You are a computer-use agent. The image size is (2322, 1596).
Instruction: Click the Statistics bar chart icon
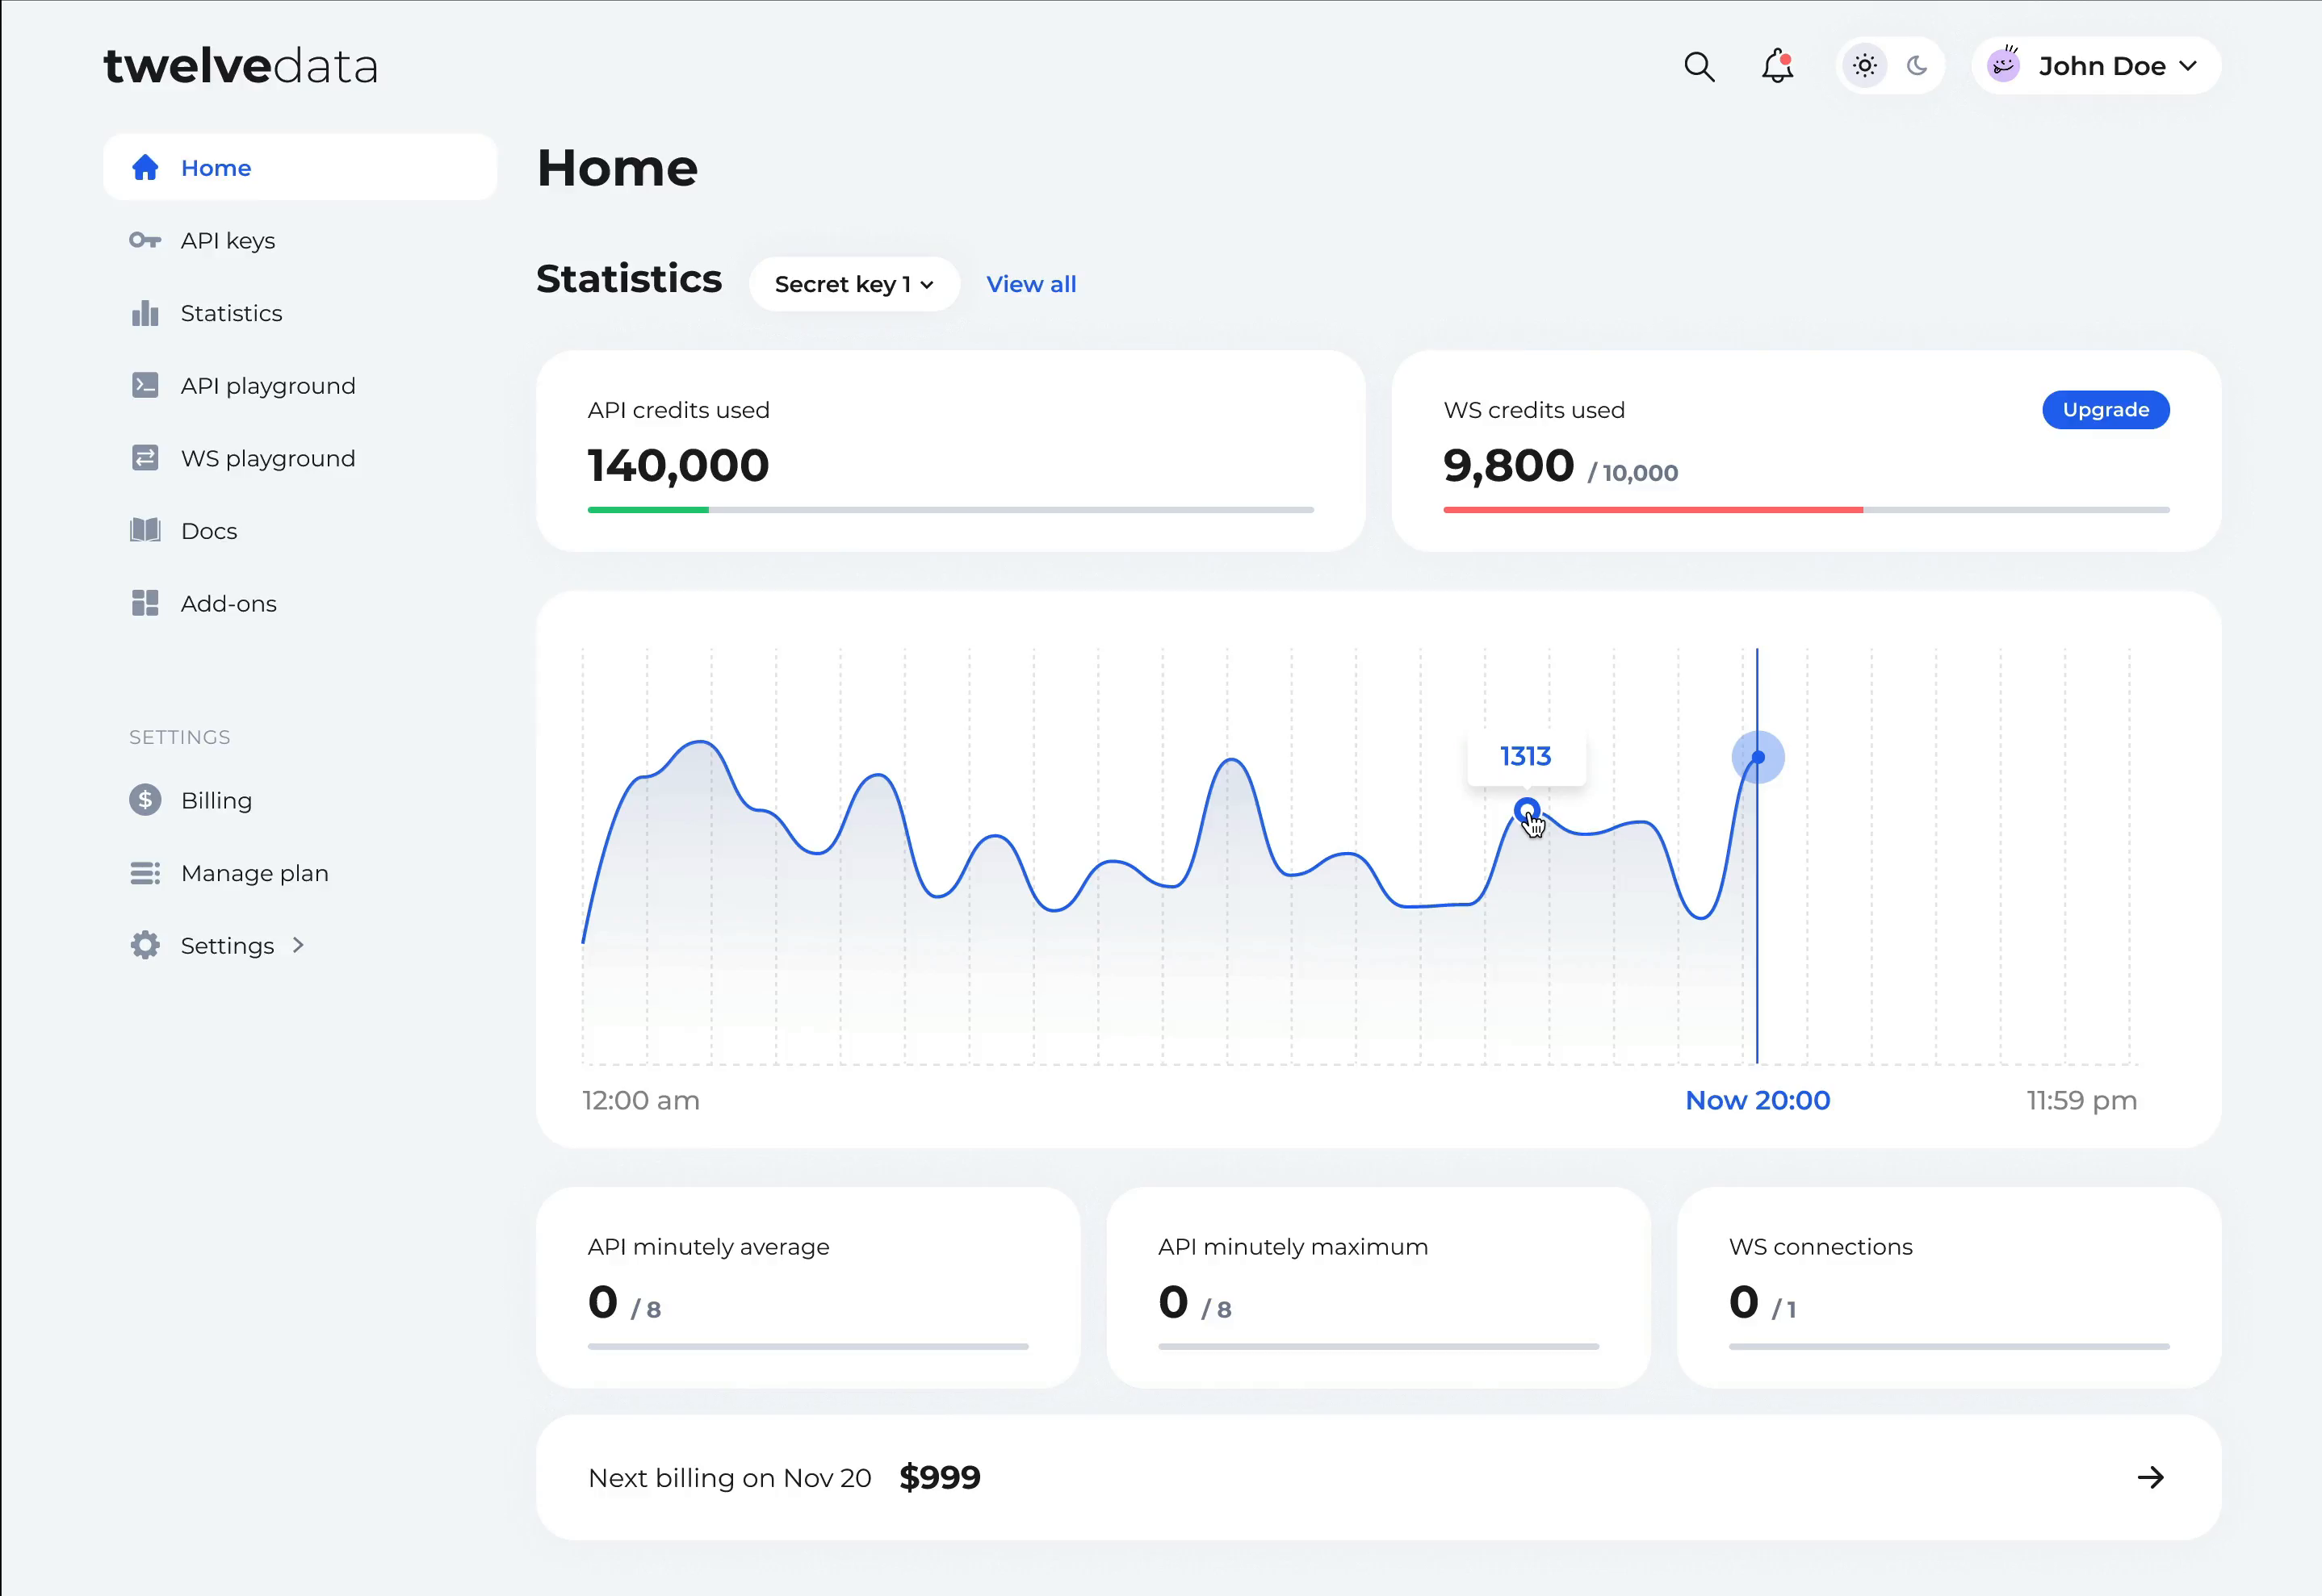145,313
